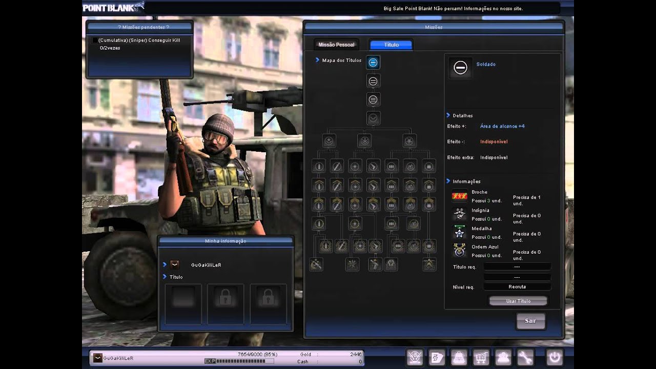Click the Soldado title name

pos(486,65)
